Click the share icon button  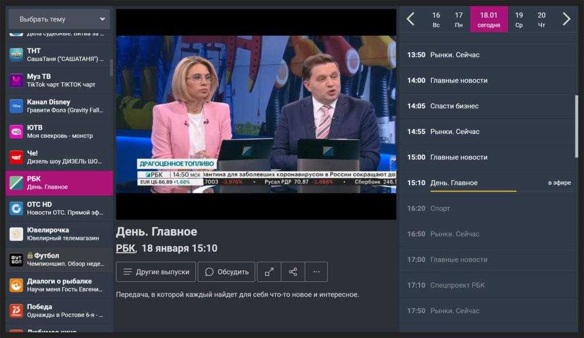[x=293, y=272]
